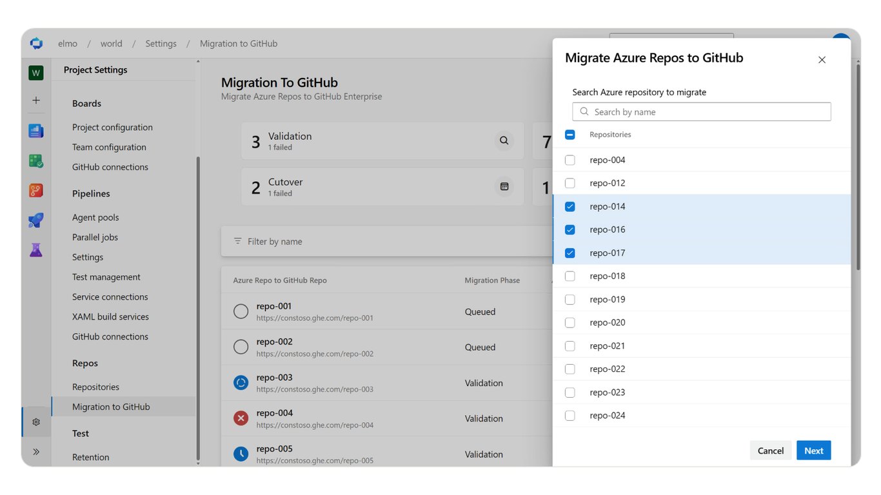Image resolution: width=881 pixels, height=495 pixels.
Task: Open Azure Pipelines rocket icon
Action: 36,220
